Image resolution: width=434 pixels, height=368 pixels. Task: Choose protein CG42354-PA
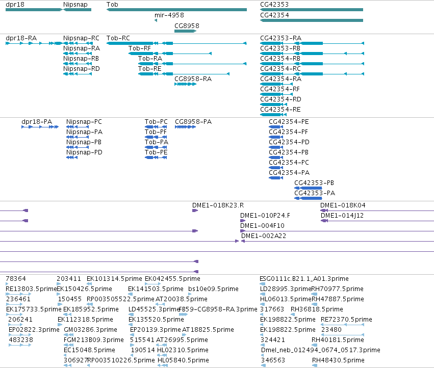(x=276, y=178)
